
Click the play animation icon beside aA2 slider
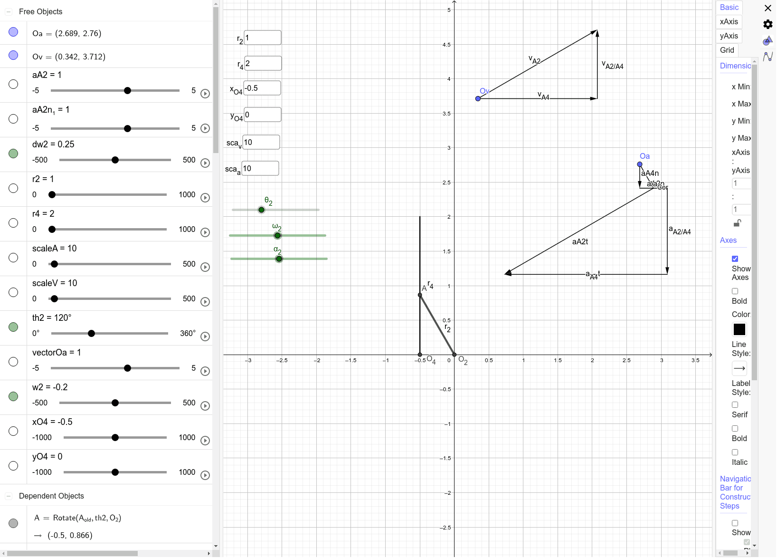205,94
